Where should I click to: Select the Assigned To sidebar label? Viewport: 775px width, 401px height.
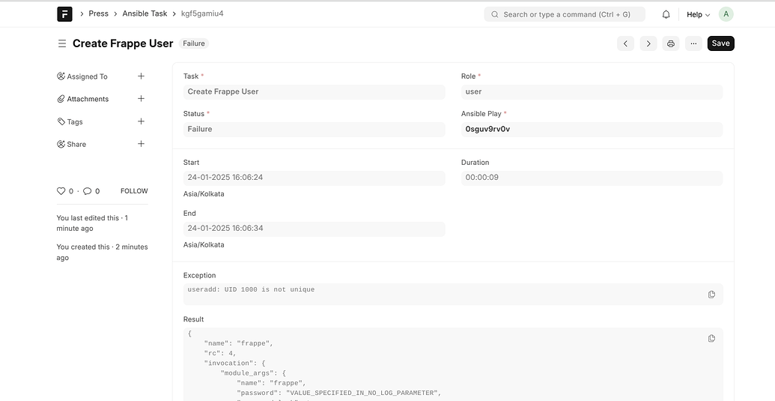coord(87,76)
